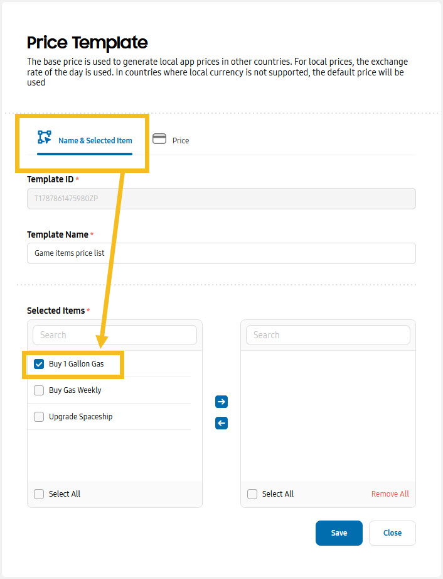
Task: Click the Name & Selected Item node icon
Action: tap(44, 137)
